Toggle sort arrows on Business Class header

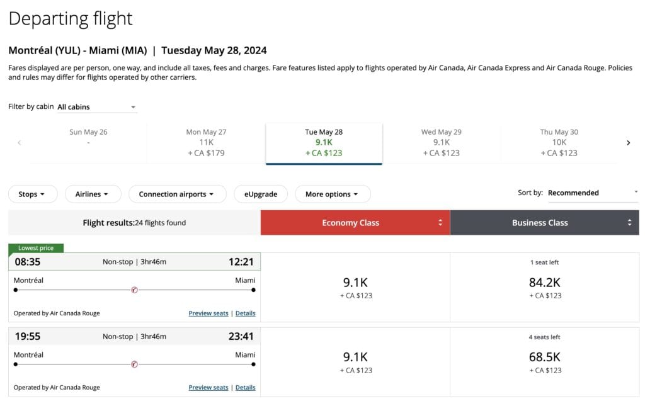(x=629, y=223)
